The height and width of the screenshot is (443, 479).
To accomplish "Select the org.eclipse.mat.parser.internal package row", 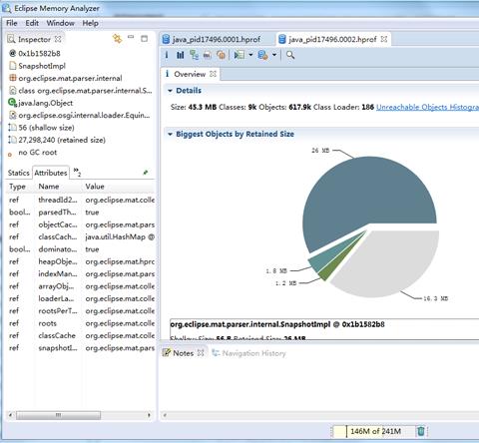I will (70, 78).
